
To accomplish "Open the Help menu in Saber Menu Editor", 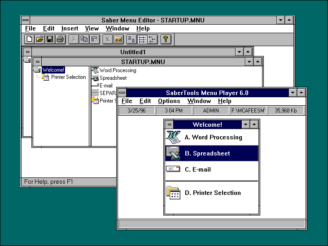I will tap(143, 28).
